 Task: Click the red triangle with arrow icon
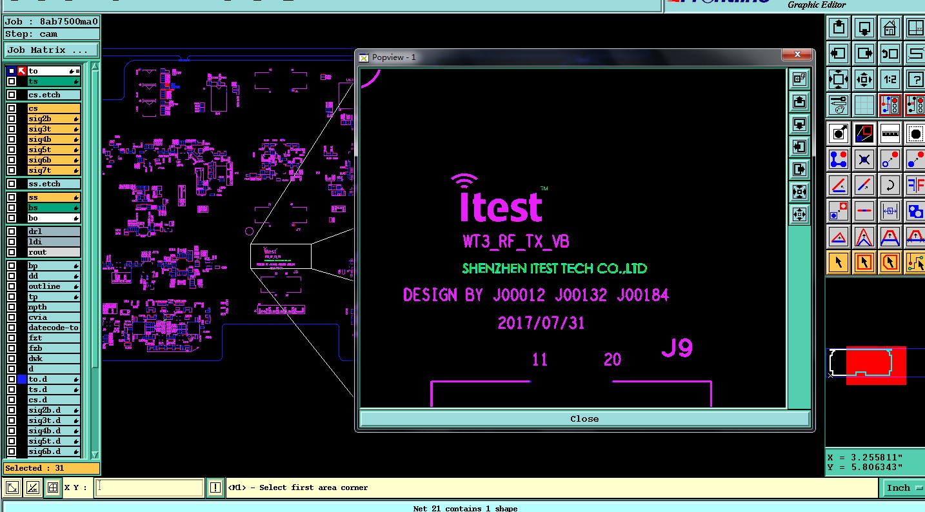[839, 237]
